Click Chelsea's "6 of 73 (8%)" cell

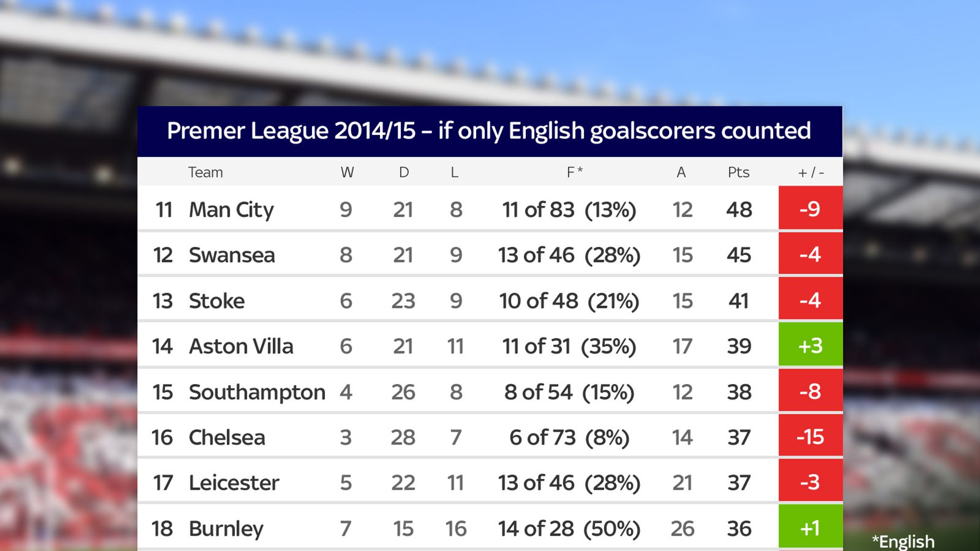569,437
